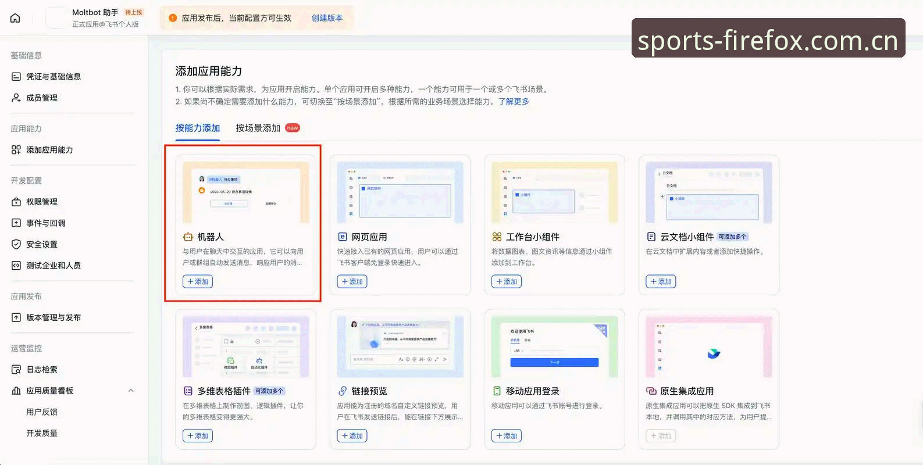Click the 机器人 card preview image
923x465 pixels.
(x=246, y=192)
